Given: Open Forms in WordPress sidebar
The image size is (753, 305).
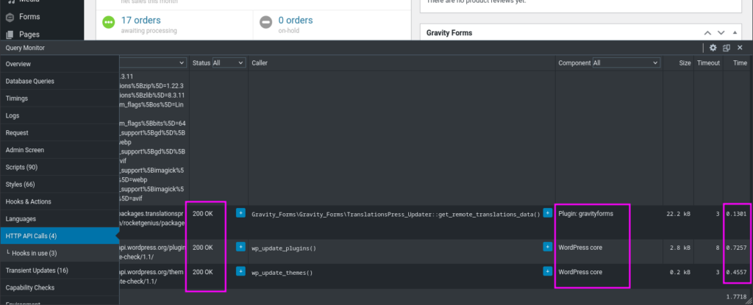Looking at the screenshot, I should point(29,17).
